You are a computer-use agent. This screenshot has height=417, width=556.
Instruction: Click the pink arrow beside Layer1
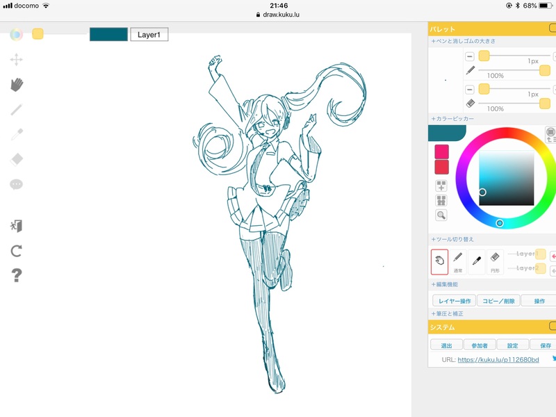(x=553, y=256)
